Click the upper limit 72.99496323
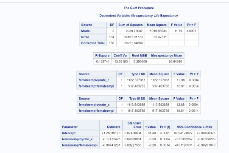Viewport: 229px width, 153px height. click(206, 133)
